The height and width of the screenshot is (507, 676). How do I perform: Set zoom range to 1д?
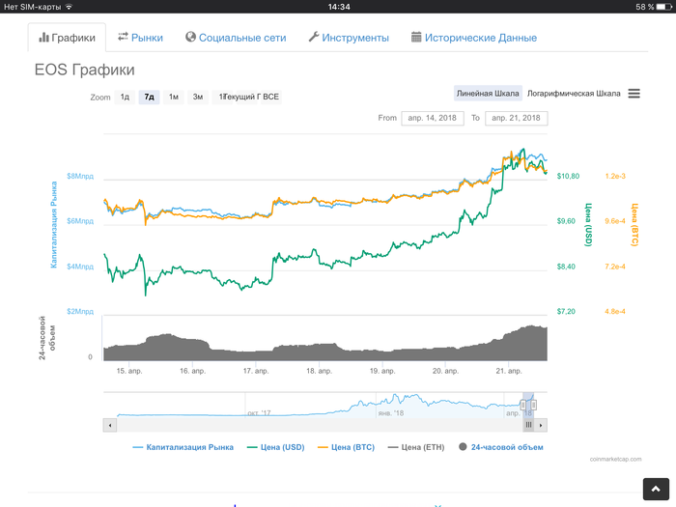pos(125,97)
